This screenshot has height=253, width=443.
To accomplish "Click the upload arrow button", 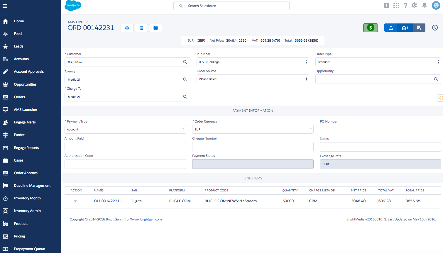I will [391, 28].
